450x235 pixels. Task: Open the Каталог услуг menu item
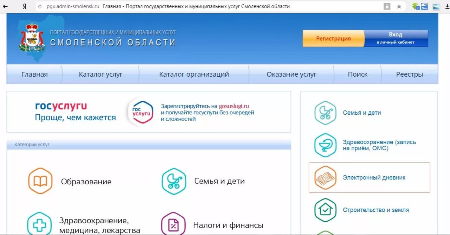pyautogui.click(x=101, y=74)
